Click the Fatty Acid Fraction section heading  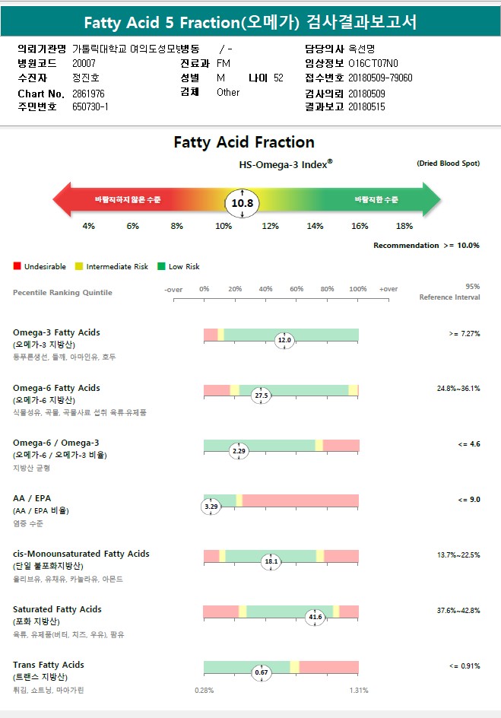pos(244,142)
